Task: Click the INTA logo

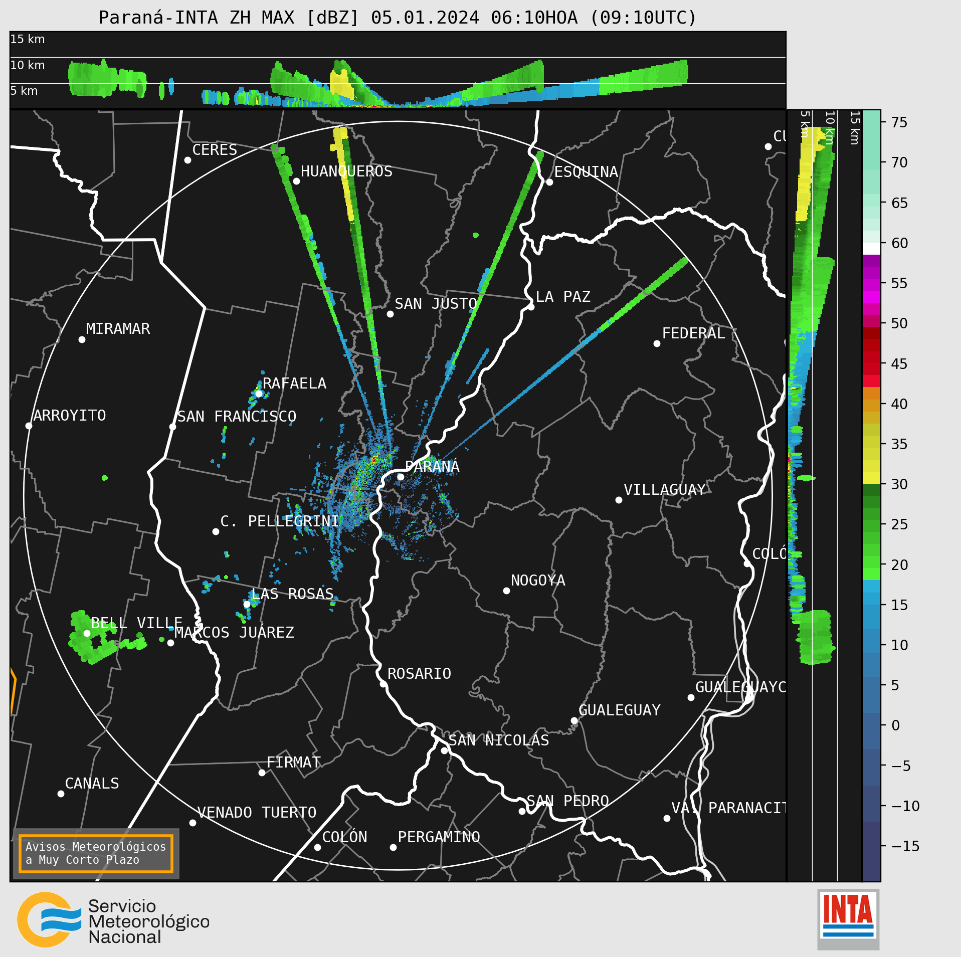Action: [x=848, y=918]
